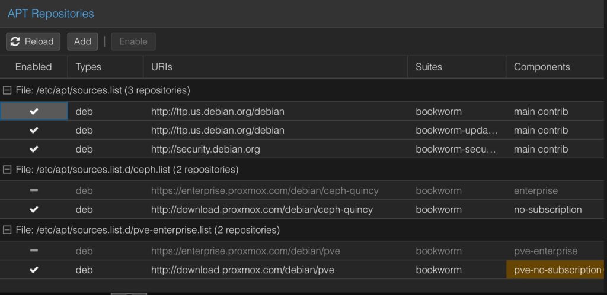Select the https://enterprise.proxmox.com/debian/ceph-quincy URI
This screenshot has height=295, width=607.
pos(265,191)
